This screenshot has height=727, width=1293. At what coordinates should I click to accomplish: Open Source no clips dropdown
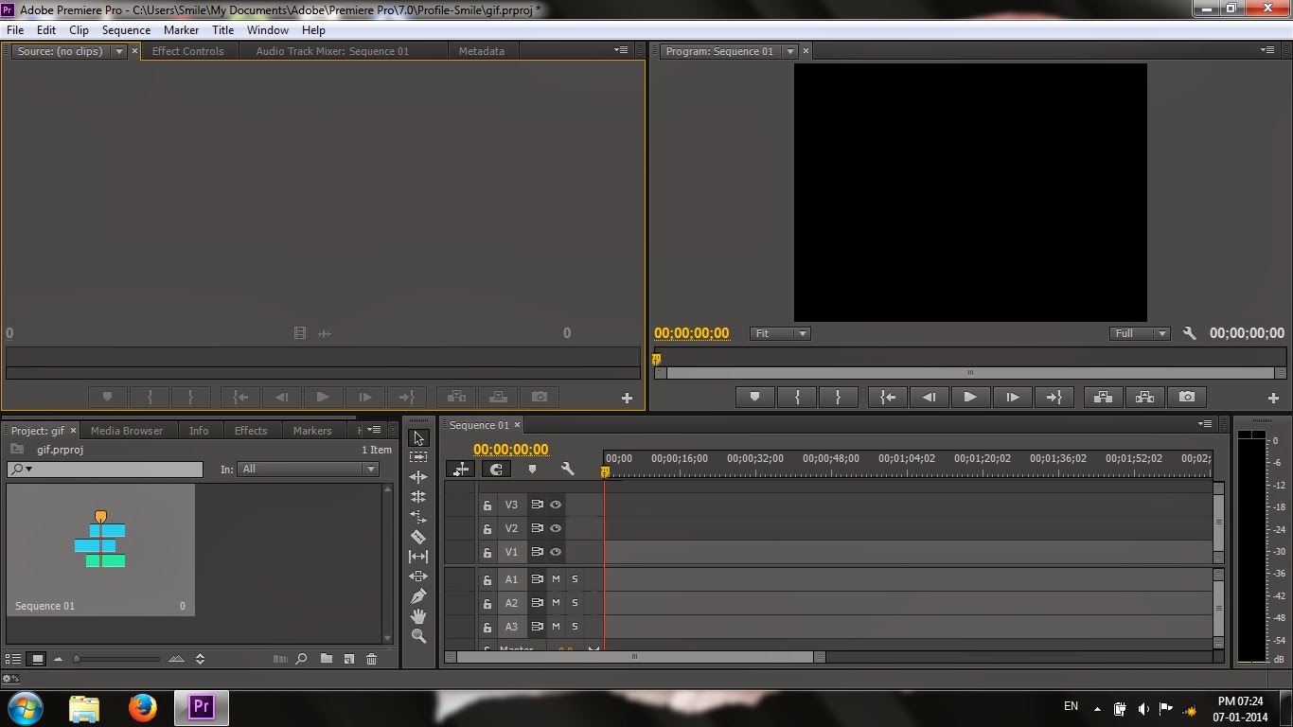tap(119, 51)
